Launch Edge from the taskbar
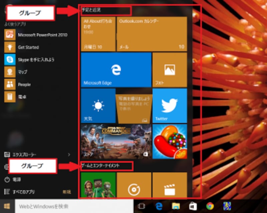The height and width of the screenshot is (213, 267). [159, 206]
